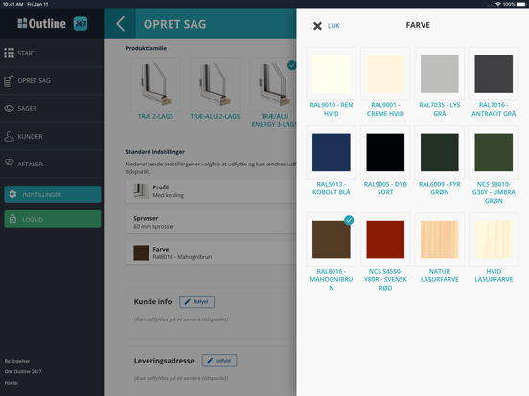529x396 pixels.
Task: Click the Profil window-profile icon
Action: coord(141,191)
